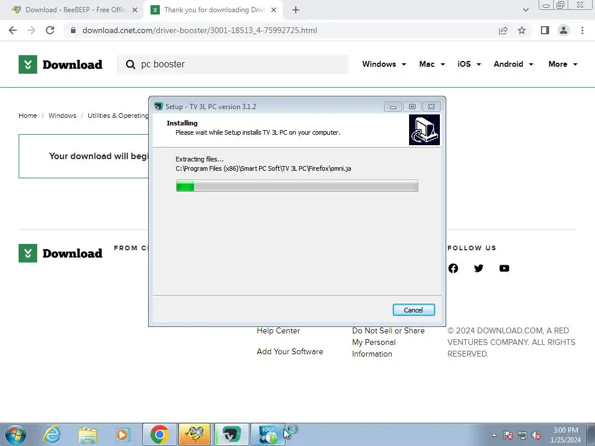Open Utilities & Operating breadcrumb link
Screen dimensions: 595x446
(118, 116)
